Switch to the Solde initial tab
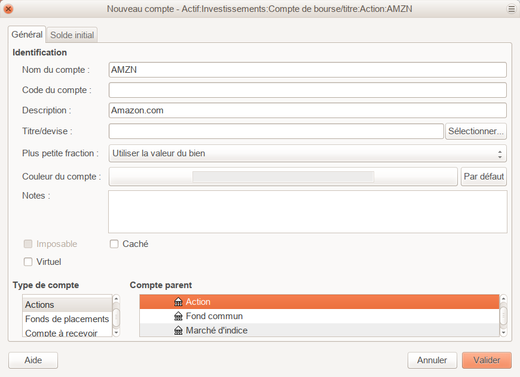The image size is (520, 377). tap(72, 35)
